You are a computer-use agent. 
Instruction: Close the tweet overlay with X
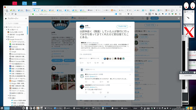179,18
